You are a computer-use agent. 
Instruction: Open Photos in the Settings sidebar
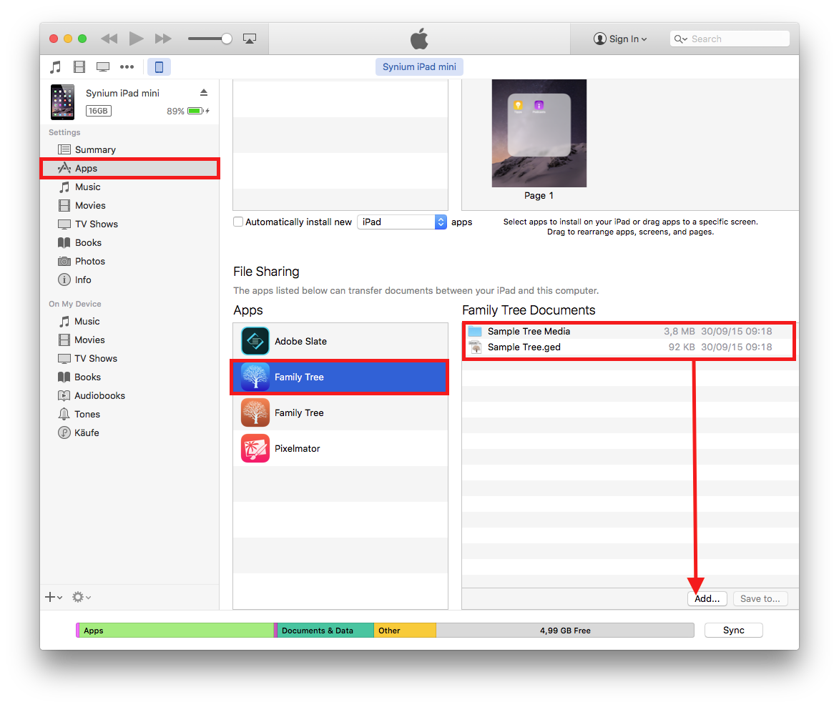pos(129,262)
